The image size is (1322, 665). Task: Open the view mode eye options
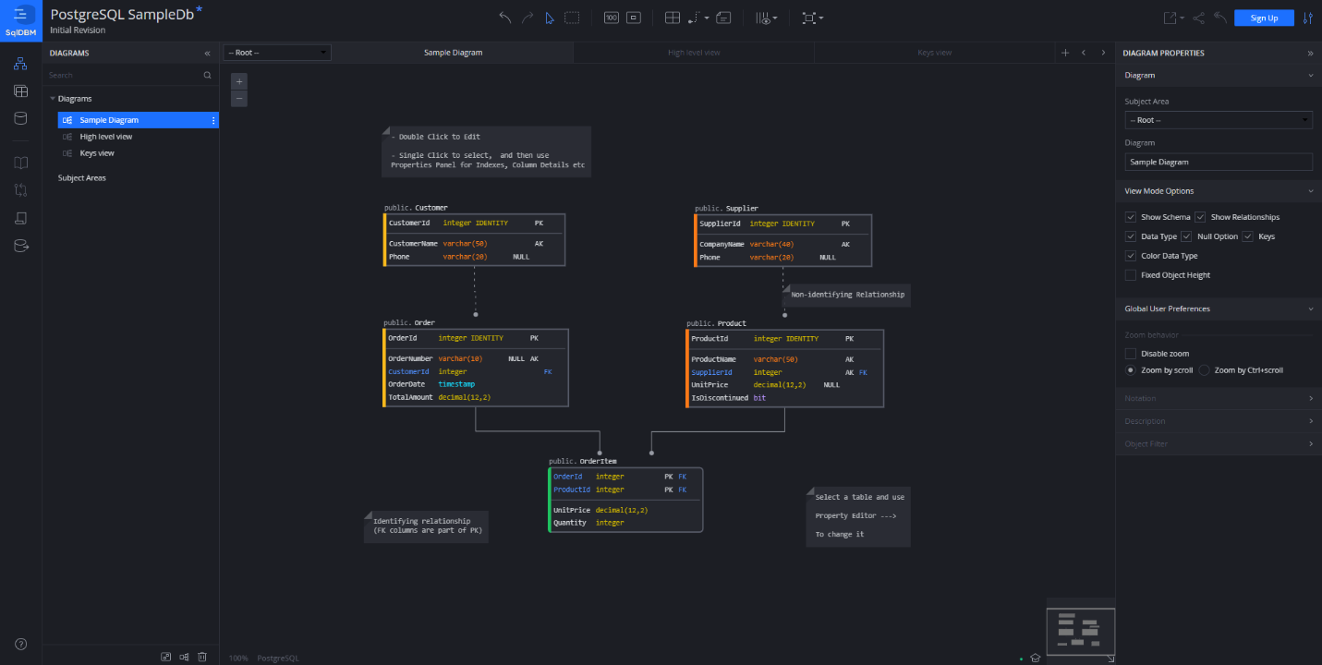click(766, 18)
